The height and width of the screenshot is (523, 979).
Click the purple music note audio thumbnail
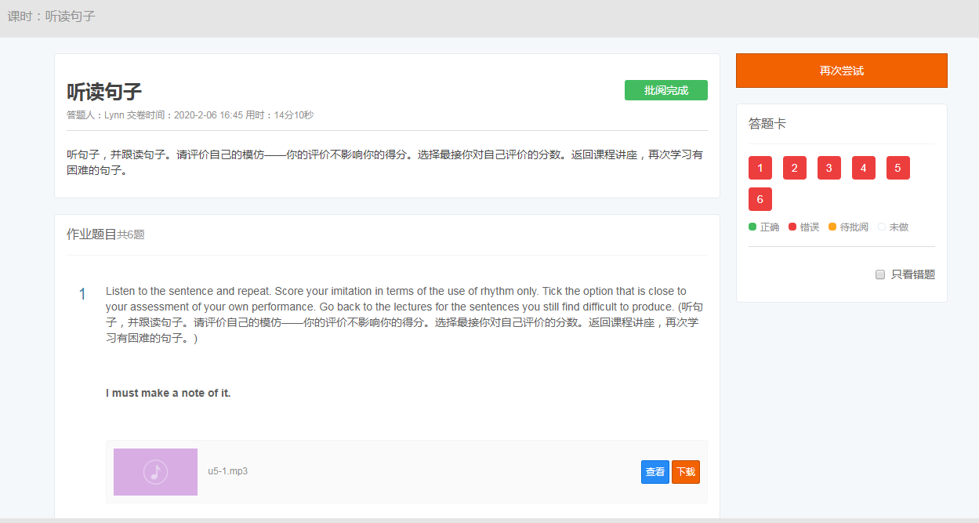pyautogui.click(x=155, y=472)
